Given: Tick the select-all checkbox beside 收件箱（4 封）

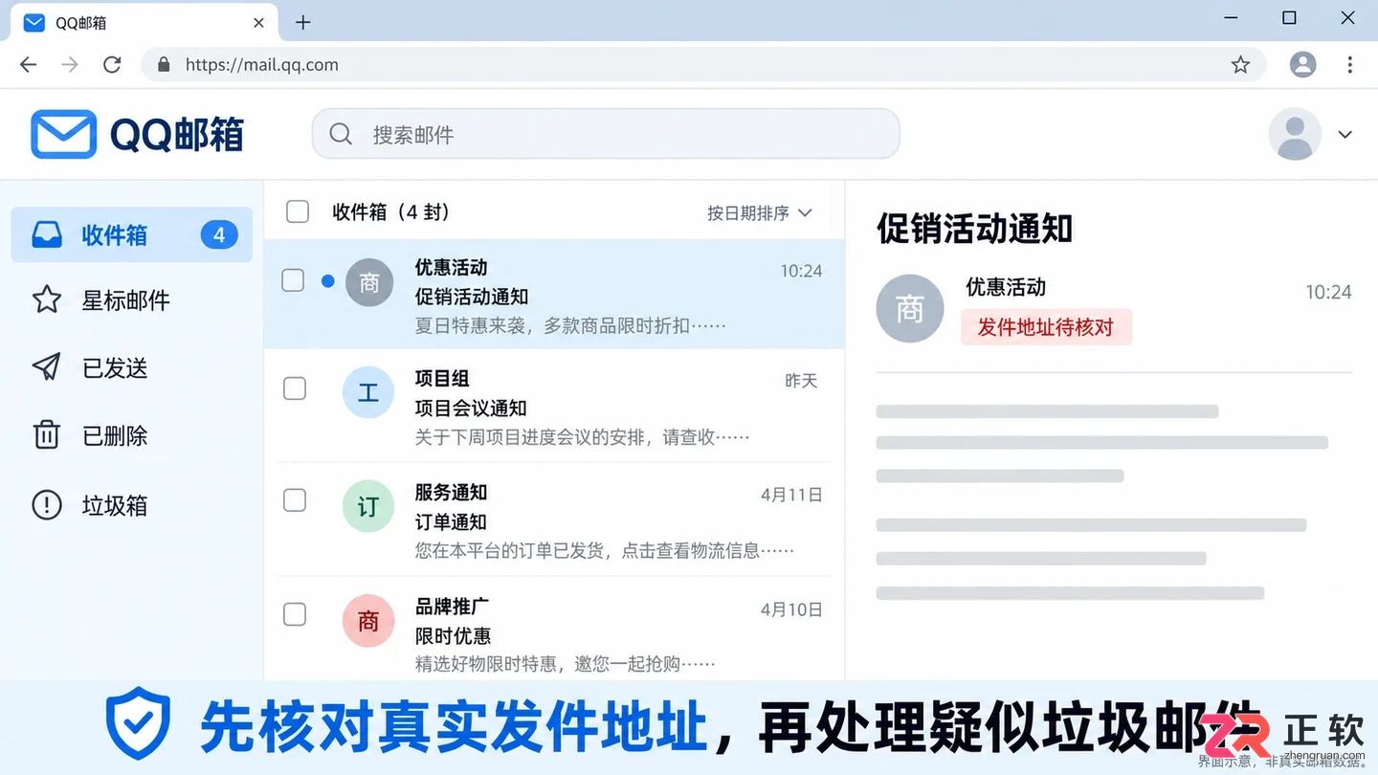Looking at the screenshot, I should pyautogui.click(x=298, y=211).
